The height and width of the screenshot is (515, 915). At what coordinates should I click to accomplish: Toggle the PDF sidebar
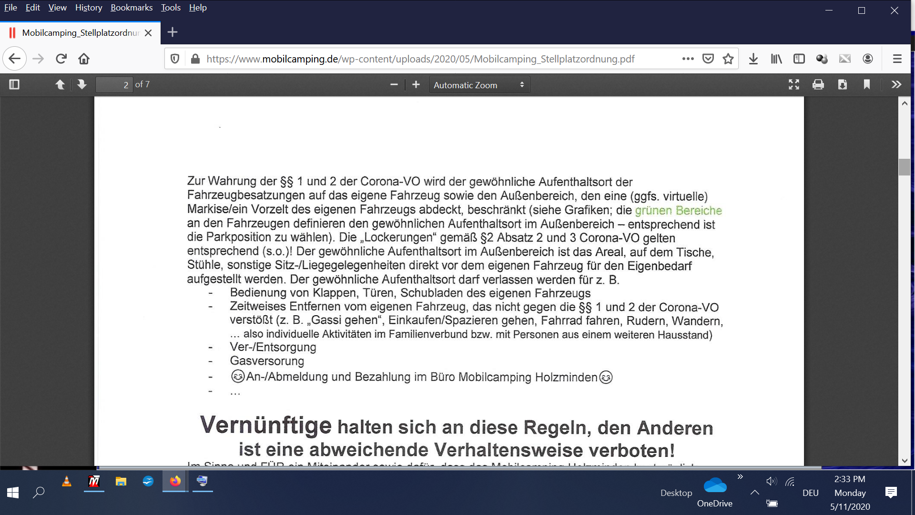click(14, 84)
